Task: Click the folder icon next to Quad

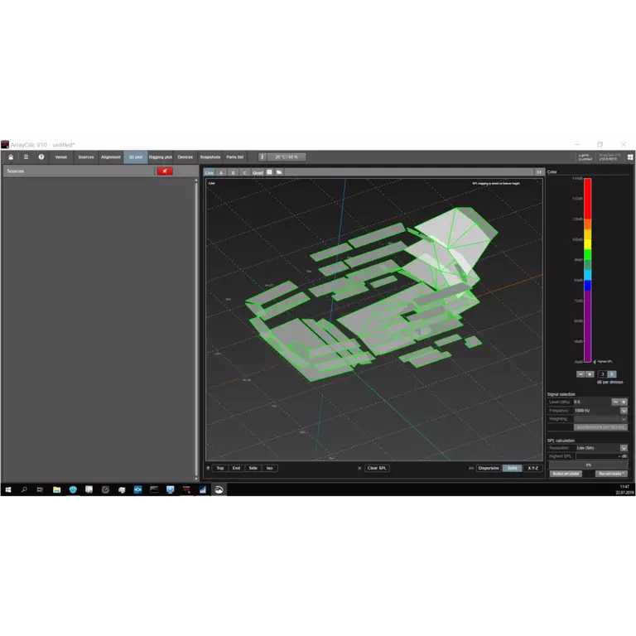Action: coord(280,172)
